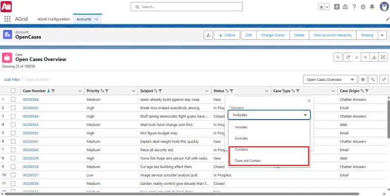Open the notifications bell

pyautogui.click(x=372, y=7)
